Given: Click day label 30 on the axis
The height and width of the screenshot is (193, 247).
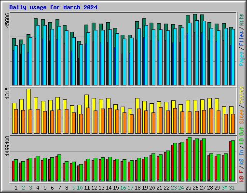Looking at the screenshot, I should (x=224, y=188).
